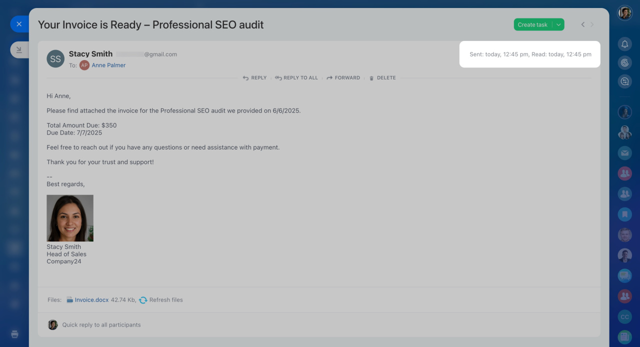Click the printer icon at bottom left
Viewport: 640px width, 347px height.
tap(14, 334)
